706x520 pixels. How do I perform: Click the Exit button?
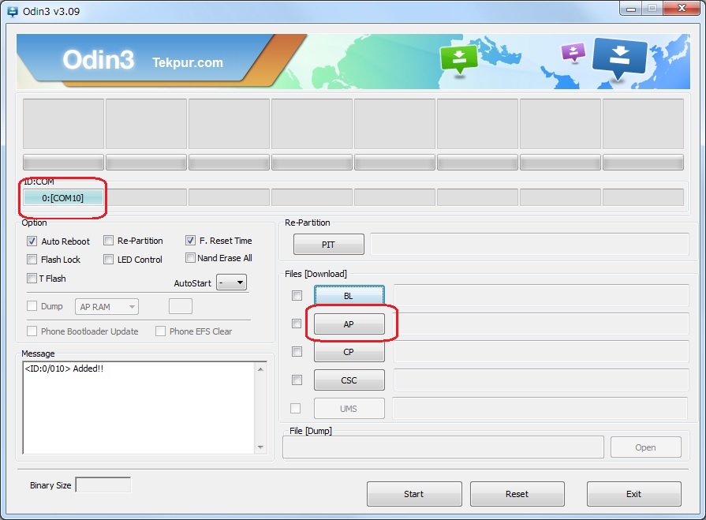point(634,494)
